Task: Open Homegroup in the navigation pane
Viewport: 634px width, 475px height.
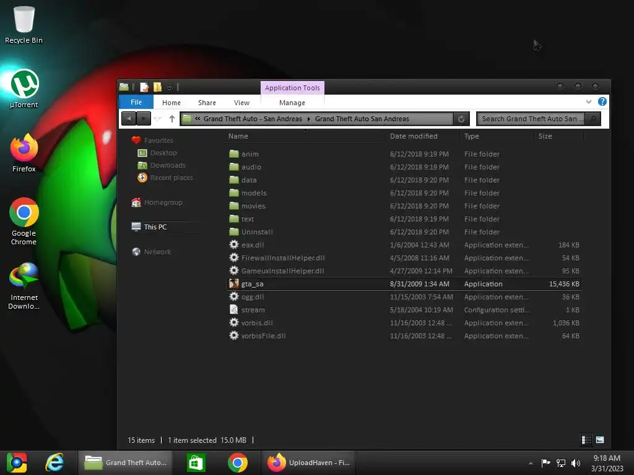Action: coord(157,202)
